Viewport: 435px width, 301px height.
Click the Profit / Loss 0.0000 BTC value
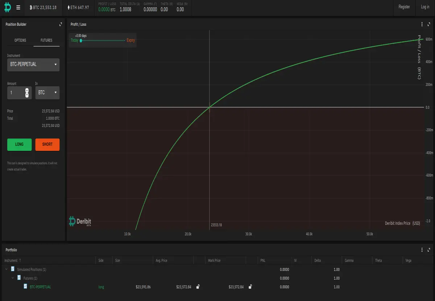click(x=107, y=10)
